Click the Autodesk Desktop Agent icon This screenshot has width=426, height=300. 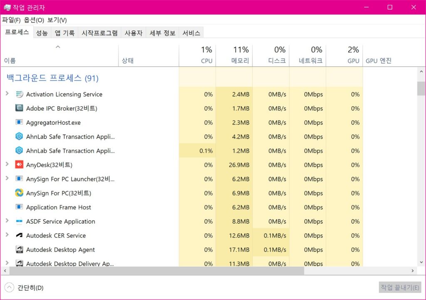pyautogui.click(x=19, y=249)
